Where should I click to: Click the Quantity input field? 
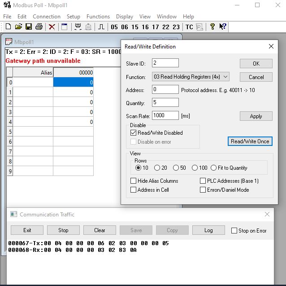pos(165,102)
